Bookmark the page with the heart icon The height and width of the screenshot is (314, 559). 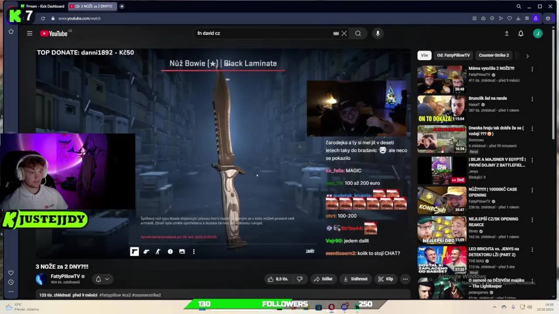[509, 18]
